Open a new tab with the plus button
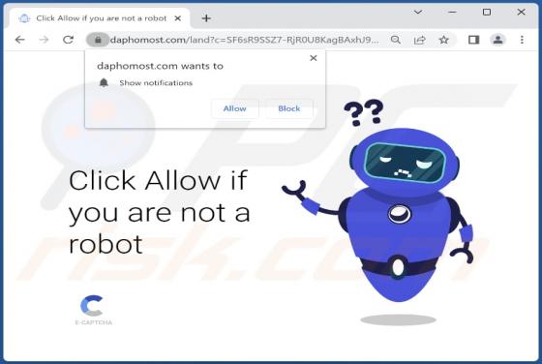Screen dimensions: 542x364 click(x=206, y=18)
